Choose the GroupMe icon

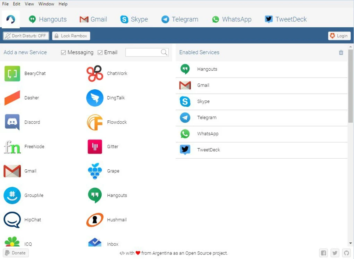[x=12, y=195]
